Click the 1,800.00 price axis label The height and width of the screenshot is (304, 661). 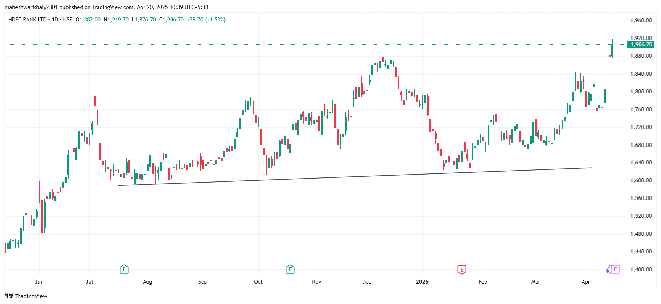(641, 92)
